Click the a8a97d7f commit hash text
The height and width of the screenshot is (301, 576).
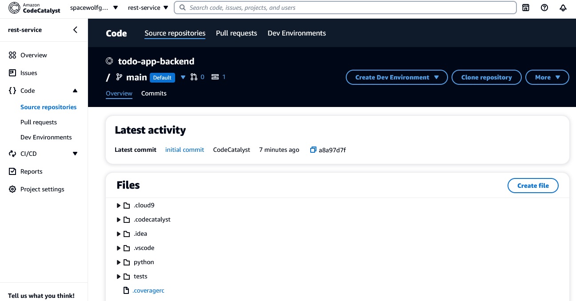332,150
